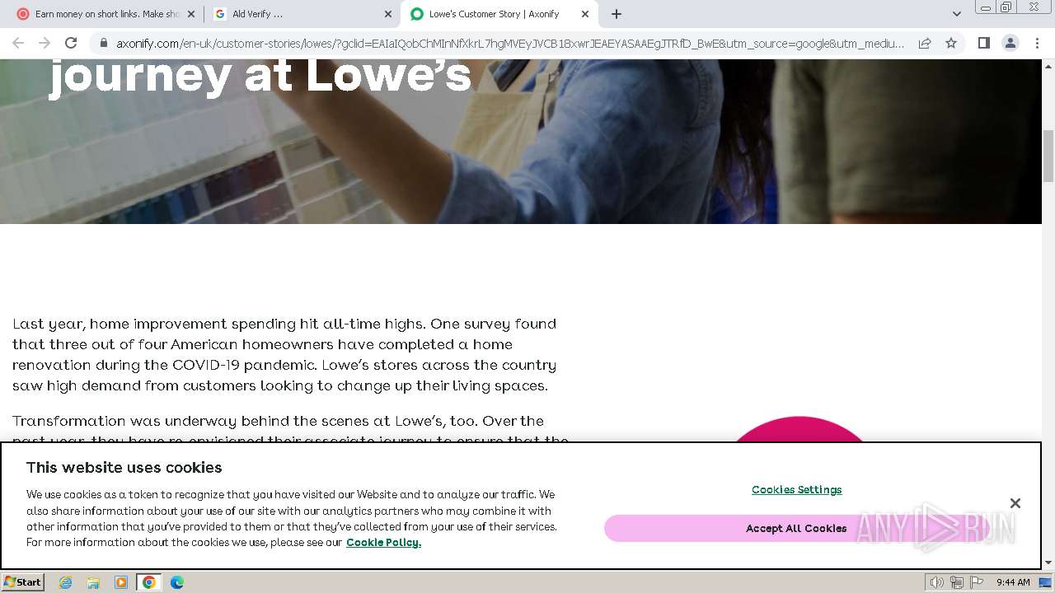The width and height of the screenshot is (1055, 593).
Task: Reload the current page
Action: 71,43
